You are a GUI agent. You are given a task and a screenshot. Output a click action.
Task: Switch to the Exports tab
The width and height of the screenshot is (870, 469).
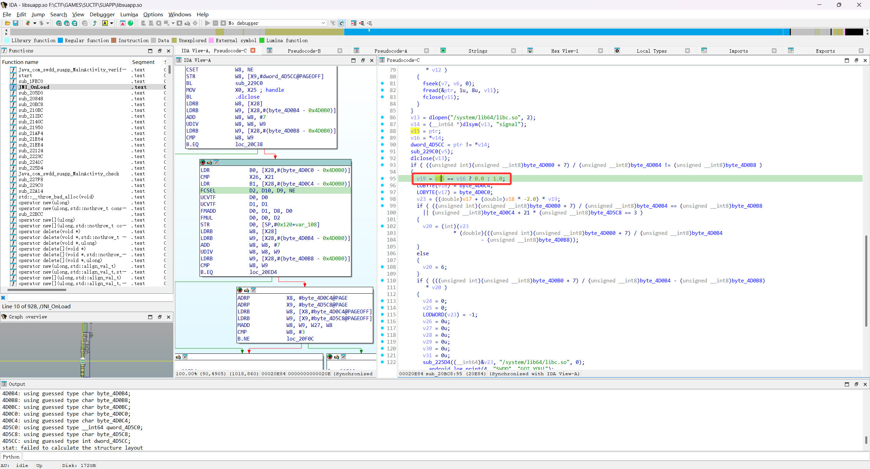[x=825, y=51]
